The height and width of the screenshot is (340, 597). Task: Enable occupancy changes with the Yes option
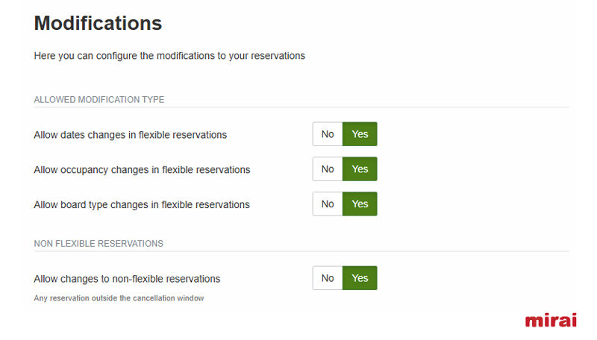point(360,169)
